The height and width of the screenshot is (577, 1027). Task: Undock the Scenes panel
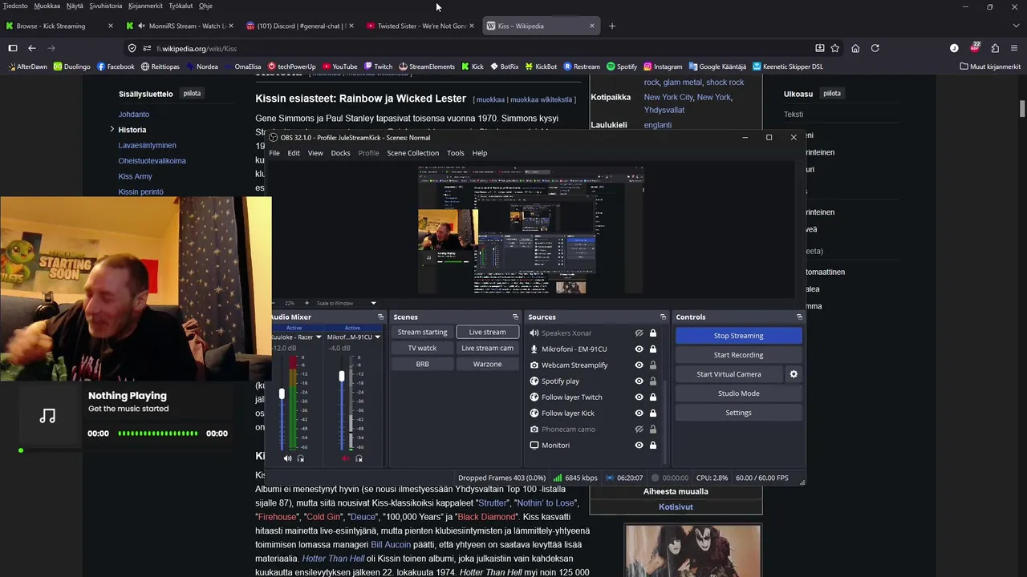coord(515,317)
